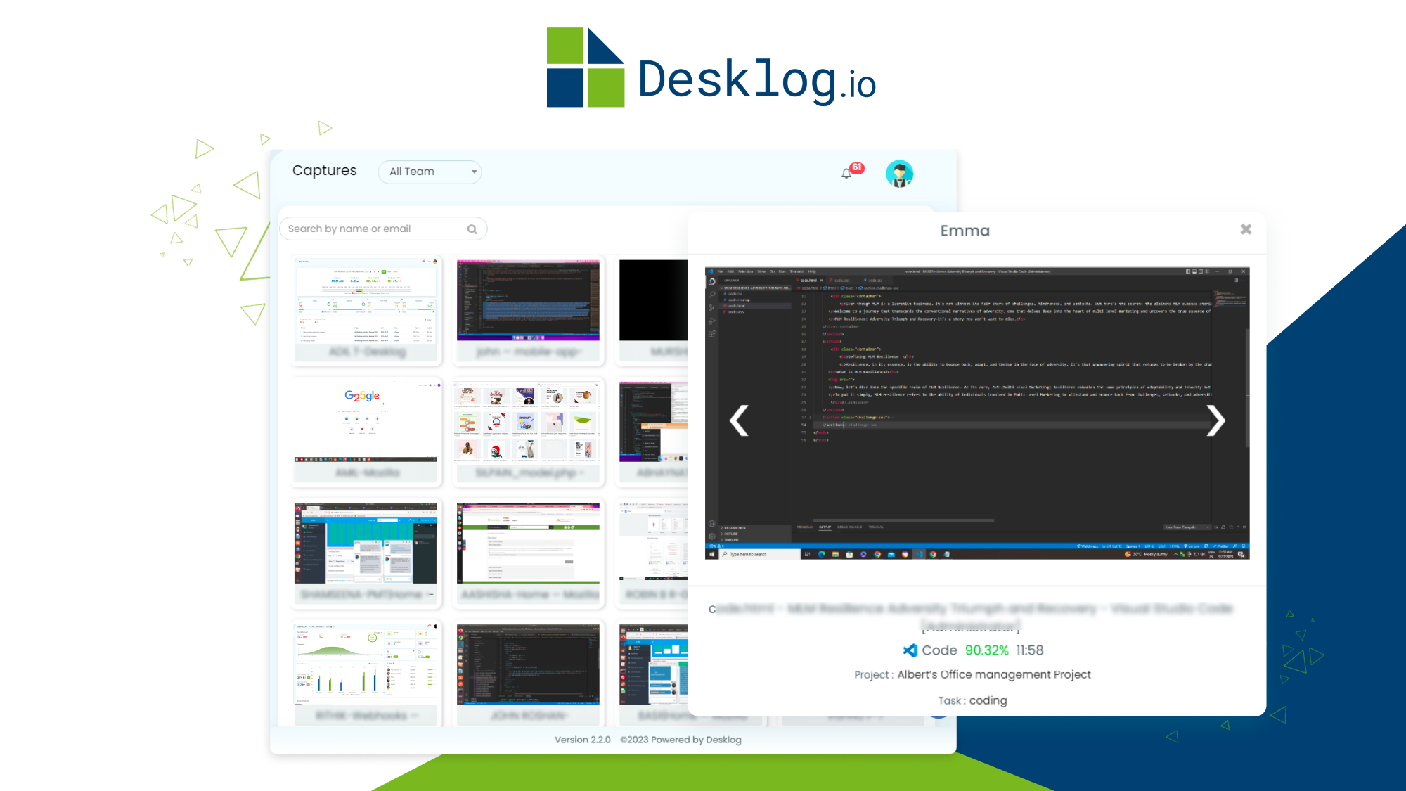The height and width of the screenshot is (791, 1406).
Task: Focus the Search by name or email field
Action: [383, 229]
